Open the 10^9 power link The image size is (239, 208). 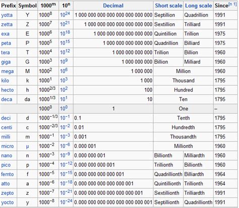[64, 62]
